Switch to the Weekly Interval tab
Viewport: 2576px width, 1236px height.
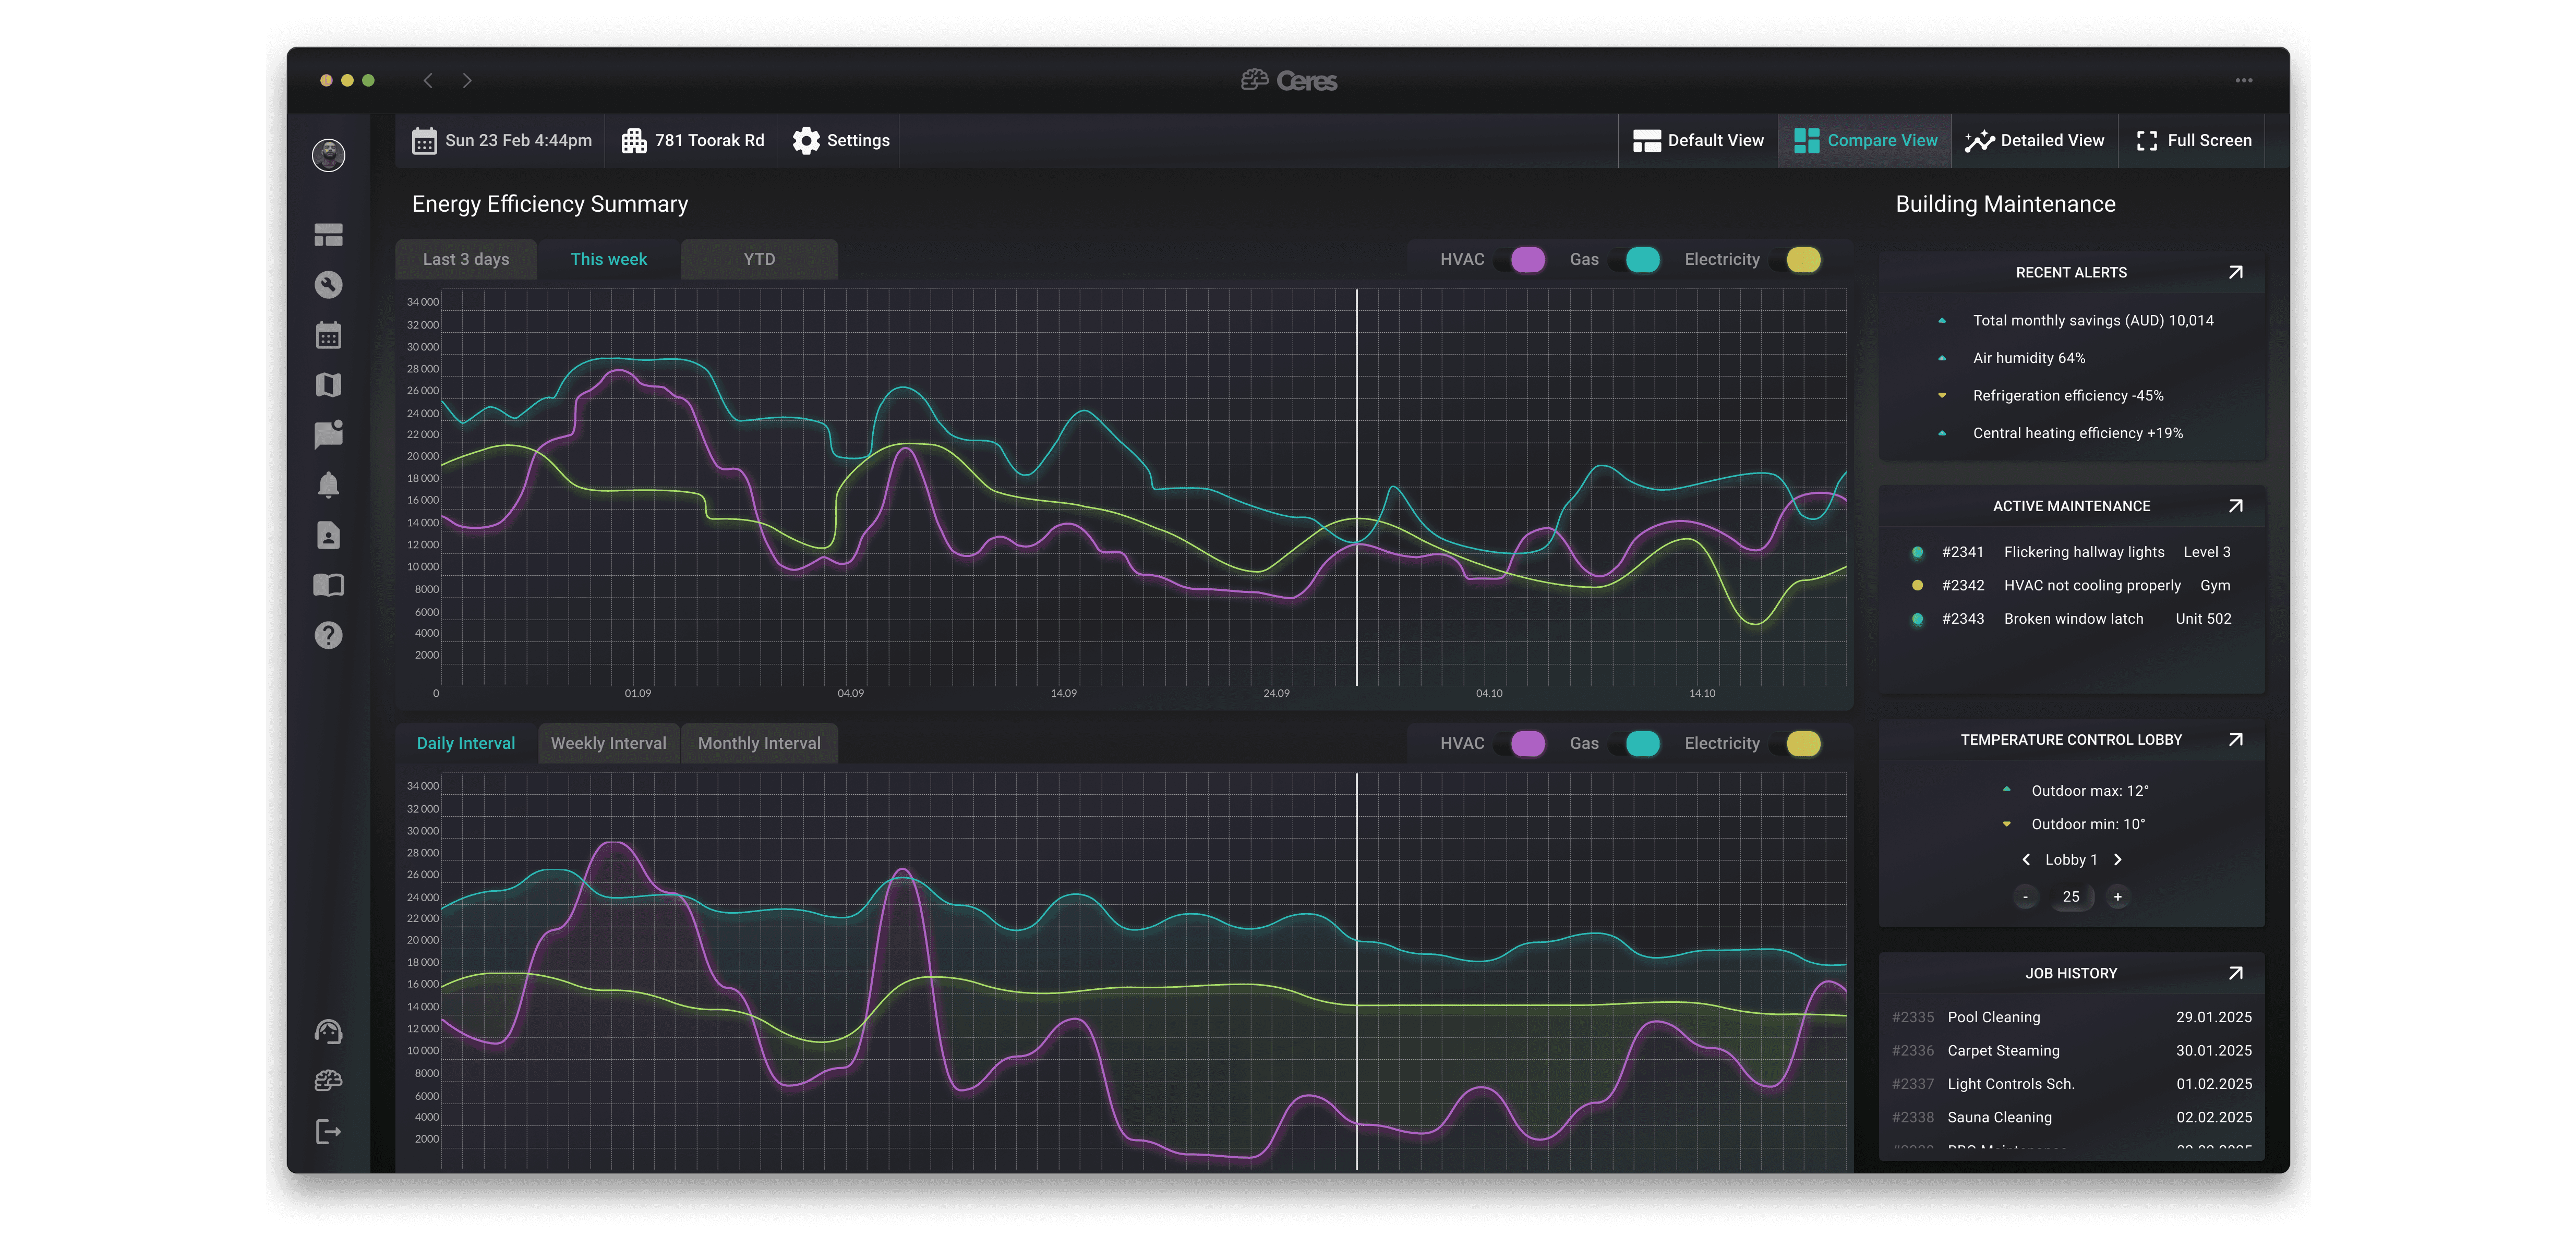[x=608, y=744]
